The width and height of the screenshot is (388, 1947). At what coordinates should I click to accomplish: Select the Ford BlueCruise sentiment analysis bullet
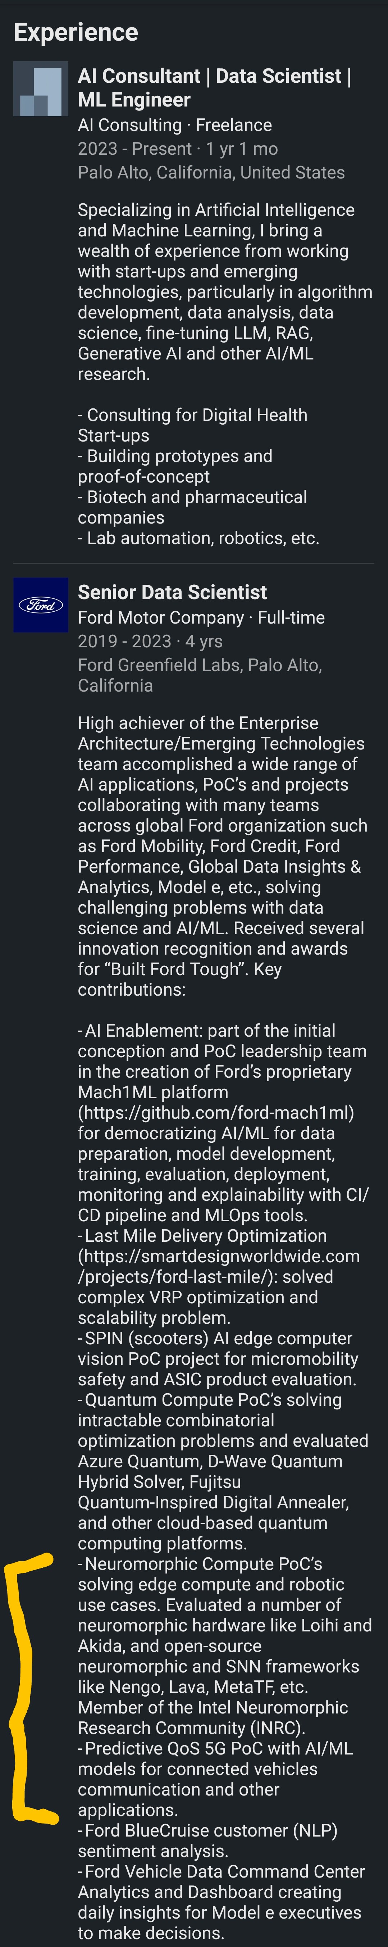[x=207, y=1840]
